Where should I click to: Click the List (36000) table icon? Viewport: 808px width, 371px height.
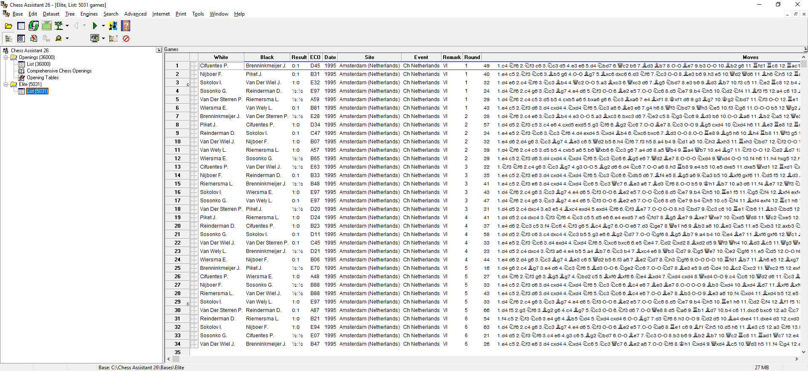[21, 64]
